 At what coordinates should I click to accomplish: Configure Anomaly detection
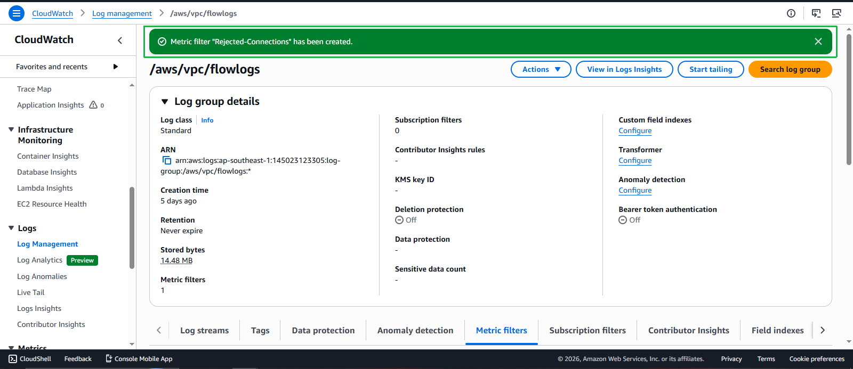[x=635, y=190]
